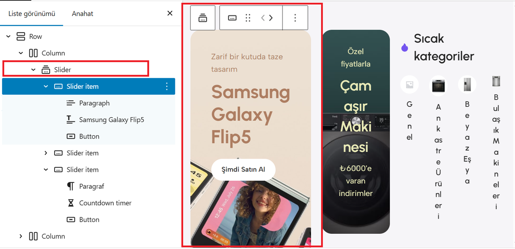Click the refrigerator icon for Beyaz Eşya

point(467,85)
